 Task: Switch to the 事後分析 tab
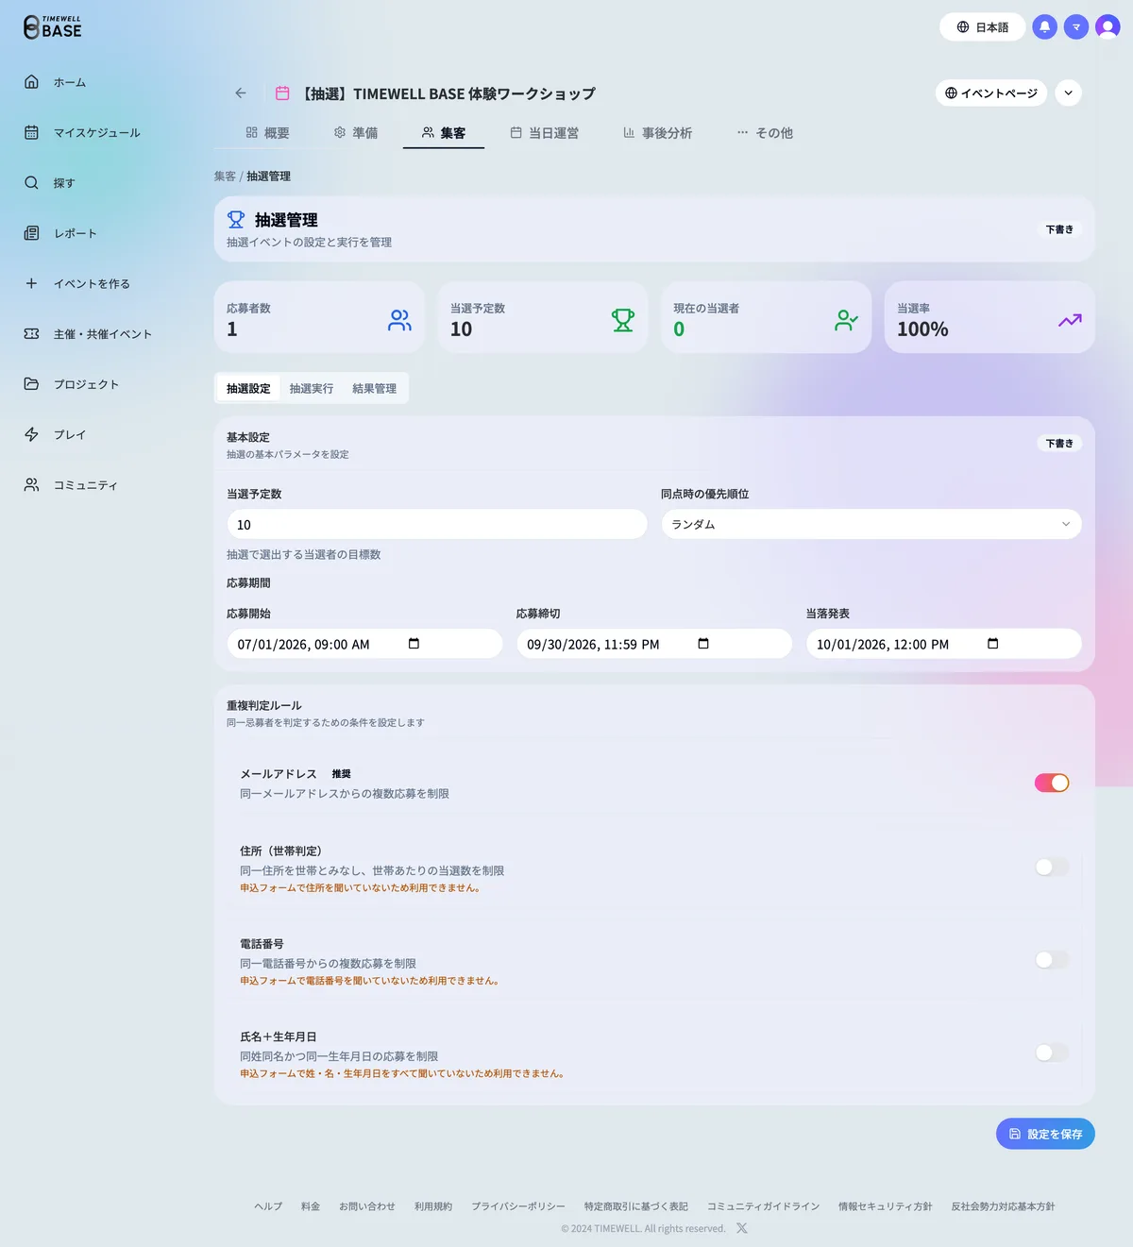[x=658, y=133]
